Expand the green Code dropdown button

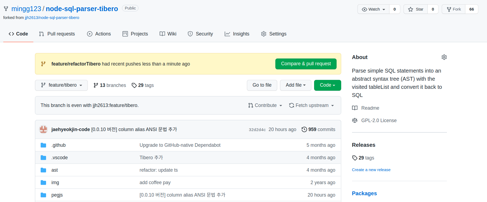pos(327,85)
